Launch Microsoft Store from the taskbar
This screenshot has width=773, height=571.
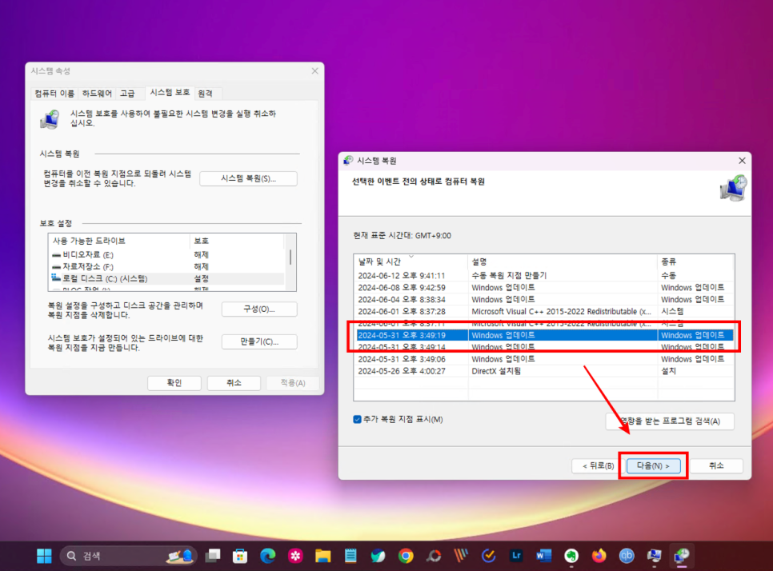tap(240, 556)
